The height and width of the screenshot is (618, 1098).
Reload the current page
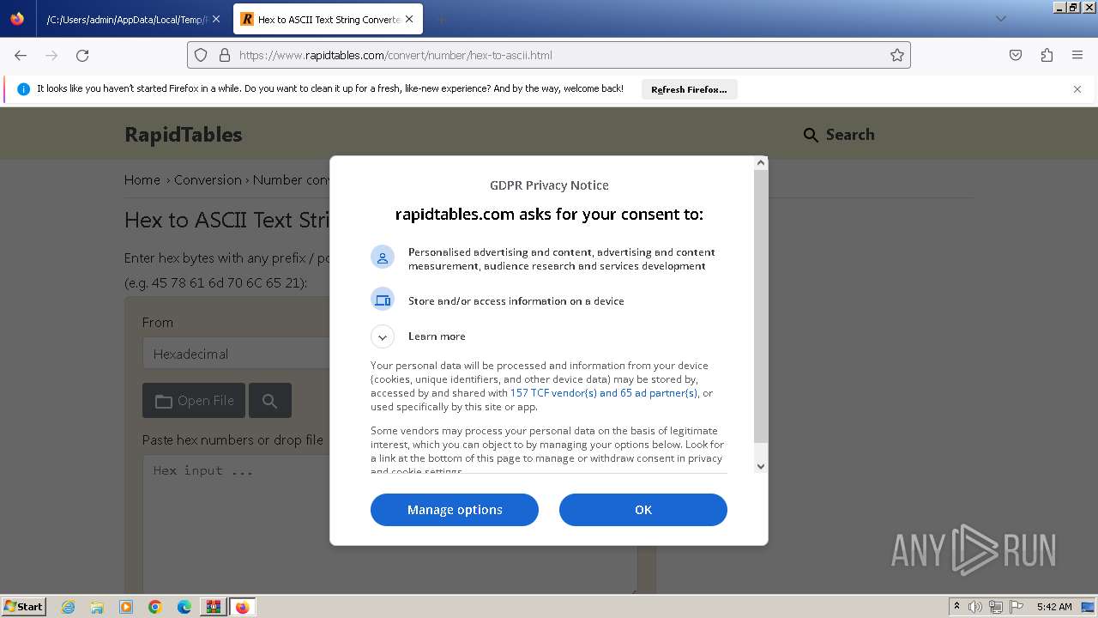(x=82, y=55)
